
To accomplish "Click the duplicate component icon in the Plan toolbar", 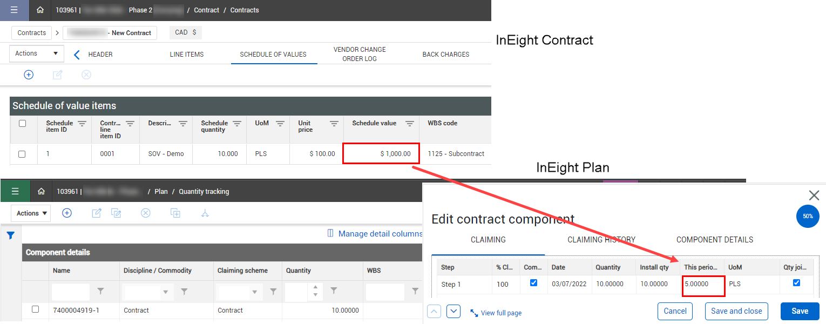I will coord(175,213).
